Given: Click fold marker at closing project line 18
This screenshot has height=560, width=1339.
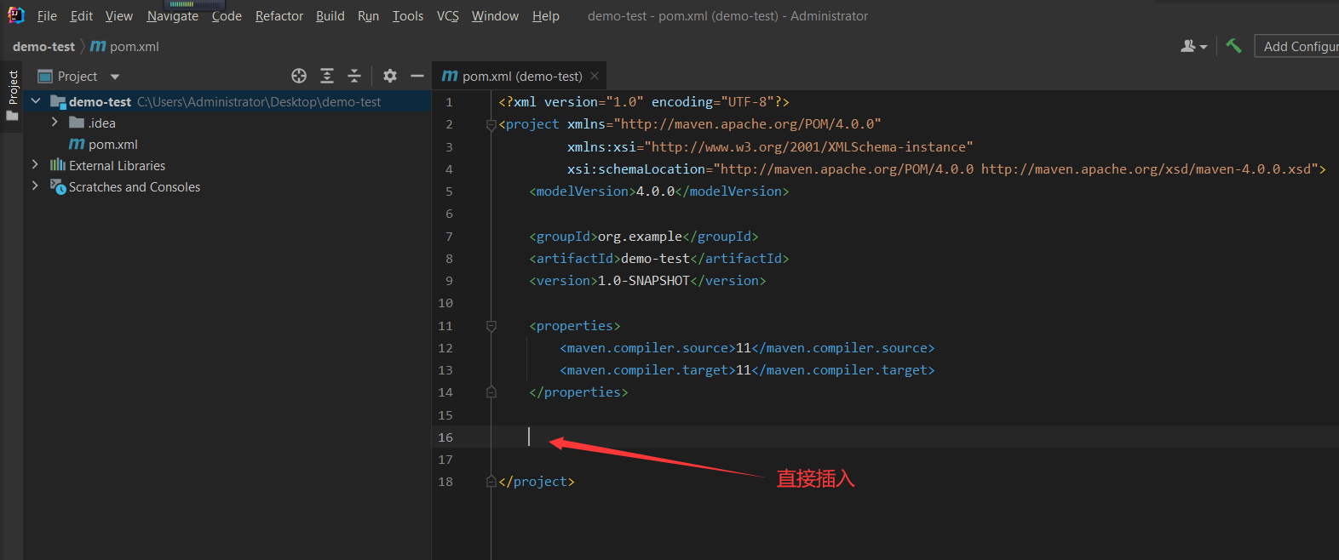Looking at the screenshot, I should point(491,482).
